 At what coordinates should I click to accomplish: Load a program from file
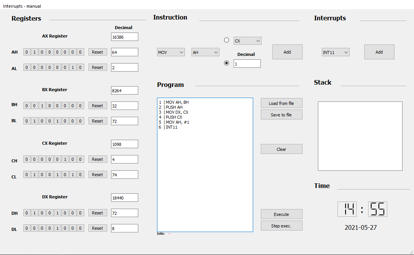pos(281,103)
